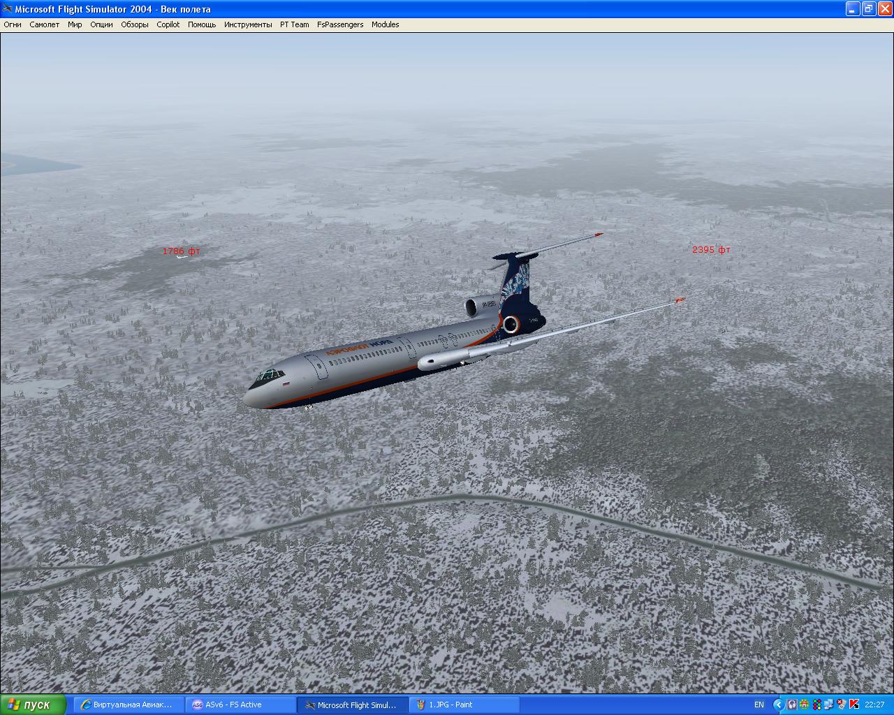Click the 22:27 system clock
The image size is (894, 715).
click(x=874, y=705)
